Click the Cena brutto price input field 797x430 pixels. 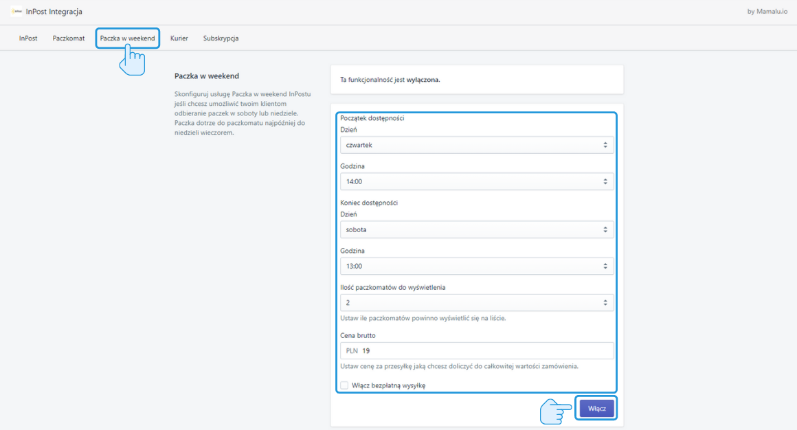click(477, 351)
